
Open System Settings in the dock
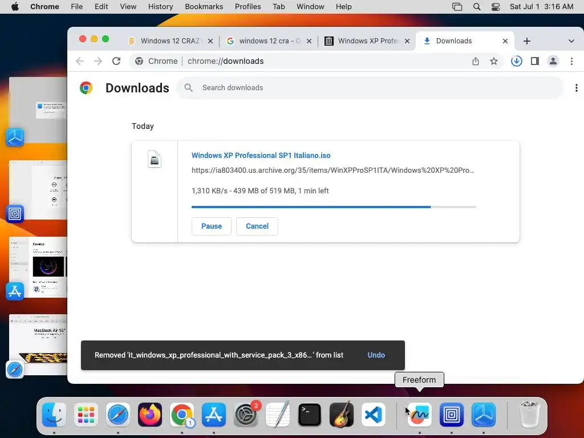(x=246, y=415)
